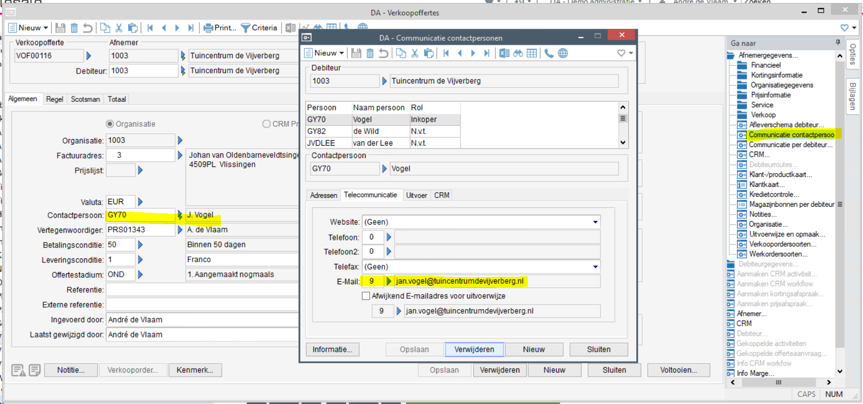Open Nieuw dropdown in Verkoopoffertes toolbar
Image resolution: width=863 pixels, height=404 pixels.
(46, 28)
